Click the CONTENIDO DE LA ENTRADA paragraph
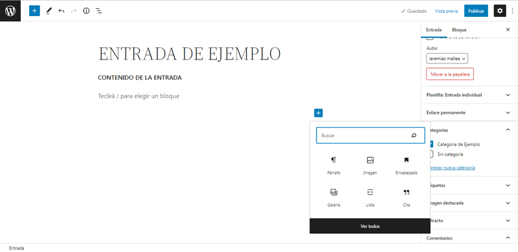Screen dimensions: 518x252 click(x=140, y=78)
